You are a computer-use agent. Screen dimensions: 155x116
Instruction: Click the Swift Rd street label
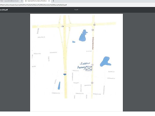[x=38, y=31]
